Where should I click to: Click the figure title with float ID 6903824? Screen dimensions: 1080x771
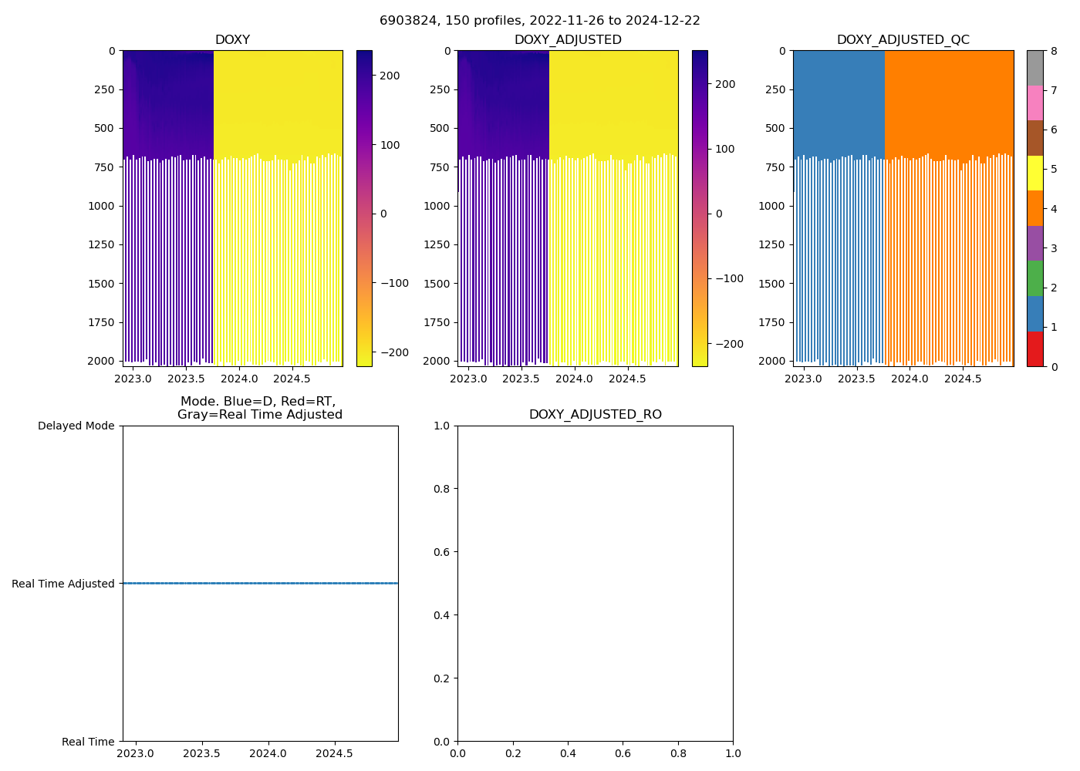(539, 21)
